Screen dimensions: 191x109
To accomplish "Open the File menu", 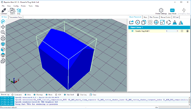I will [x=3, y=6].
